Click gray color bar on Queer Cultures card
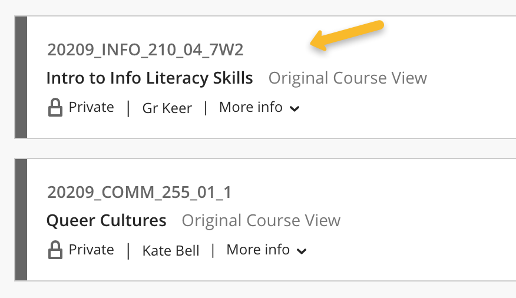This screenshot has height=298, width=516. (x=21, y=219)
